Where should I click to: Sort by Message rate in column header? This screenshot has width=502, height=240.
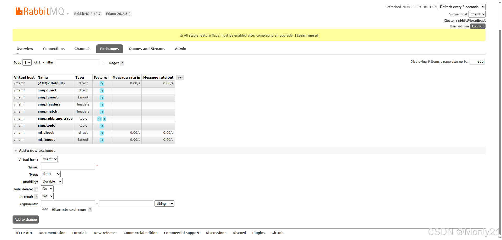126,78
